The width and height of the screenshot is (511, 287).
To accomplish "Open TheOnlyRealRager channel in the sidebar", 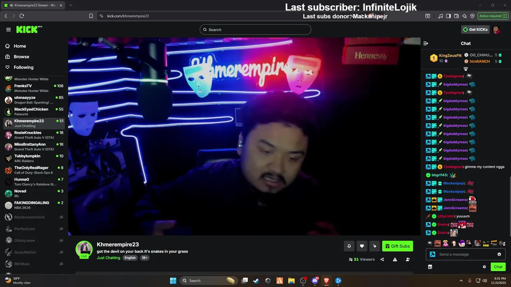I will 34,170.
